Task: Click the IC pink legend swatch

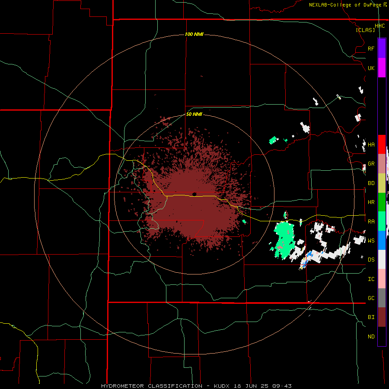Action: pos(382,279)
